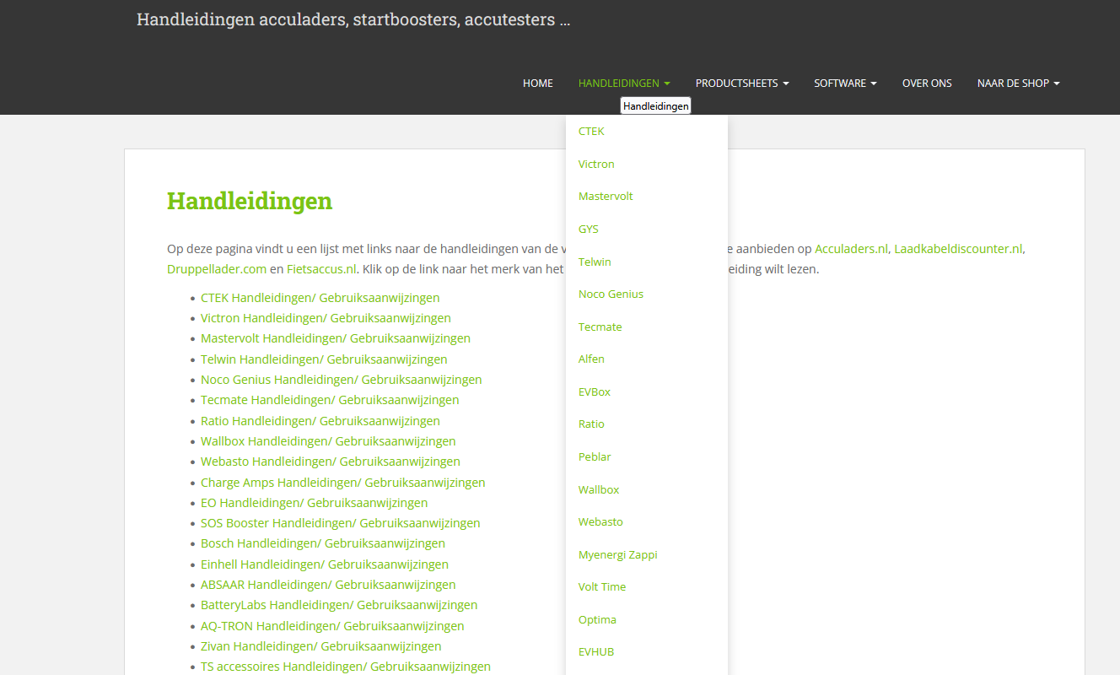The image size is (1120, 675).
Task: Open Ratio Handleidingen/ Gebruiksaanwijzingen link
Action: coord(320,421)
